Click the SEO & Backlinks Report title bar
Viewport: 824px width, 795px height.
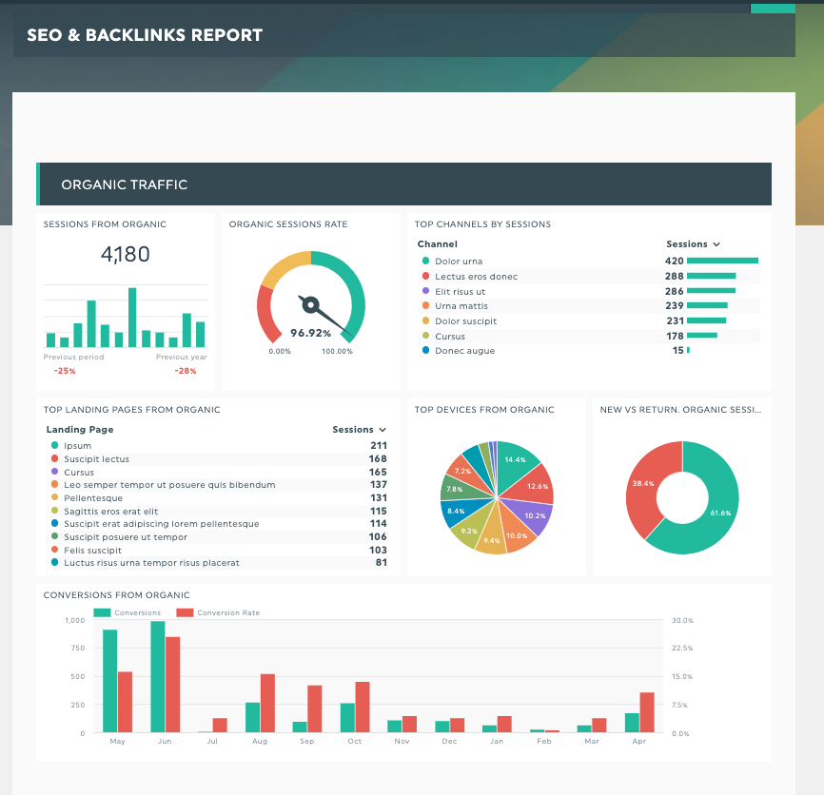click(x=403, y=36)
